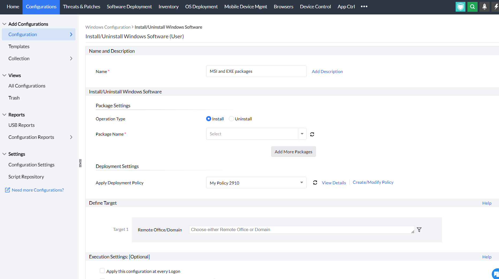
Task: Switch to the Inventory tab
Action: 168,7
